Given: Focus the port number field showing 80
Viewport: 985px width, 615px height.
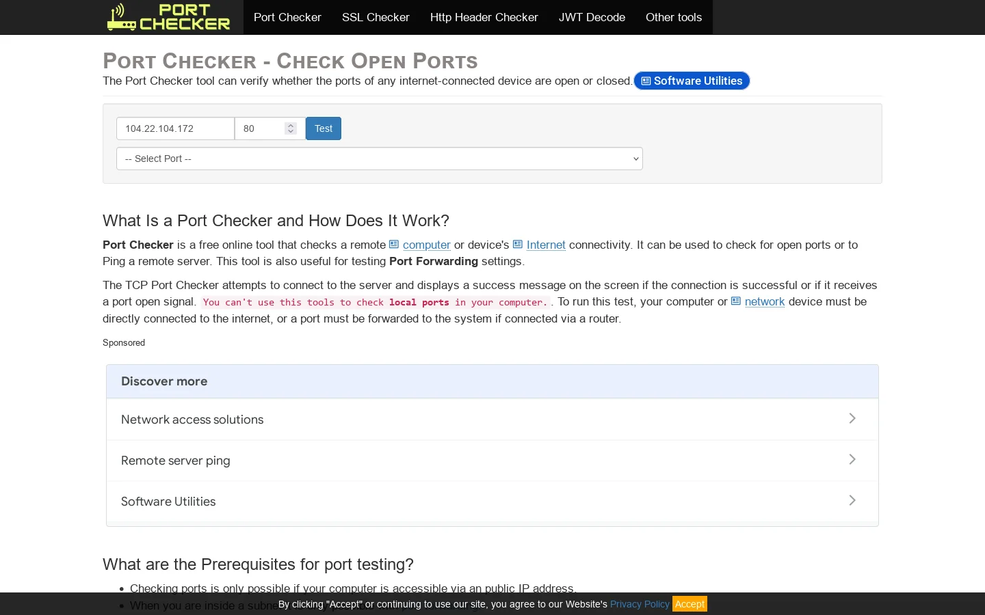Looking at the screenshot, I should coord(270,128).
